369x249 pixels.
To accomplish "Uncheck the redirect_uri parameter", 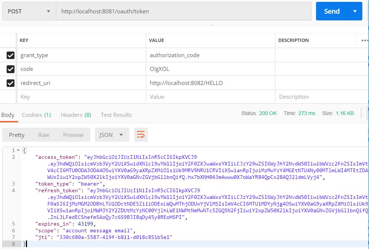I will (10, 83).
